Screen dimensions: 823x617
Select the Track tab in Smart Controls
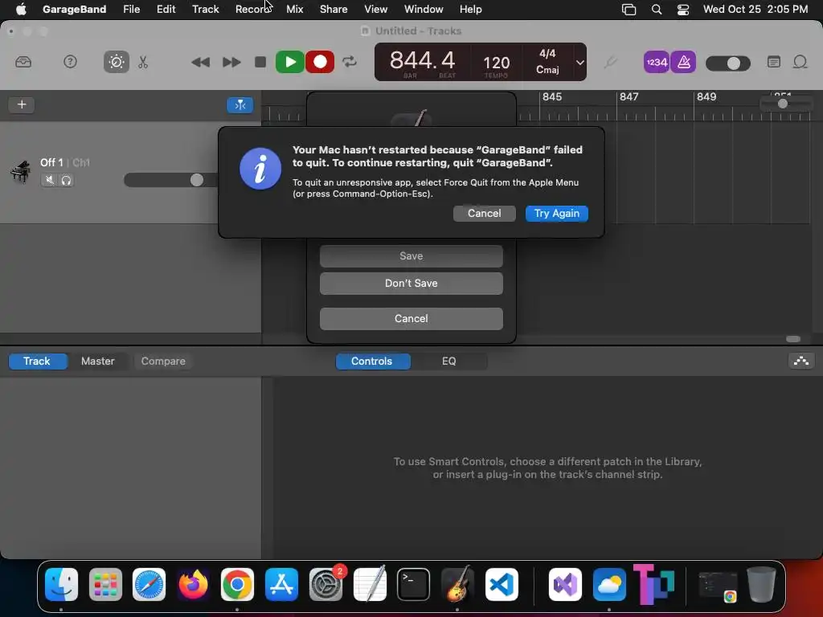click(x=37, y=361)
